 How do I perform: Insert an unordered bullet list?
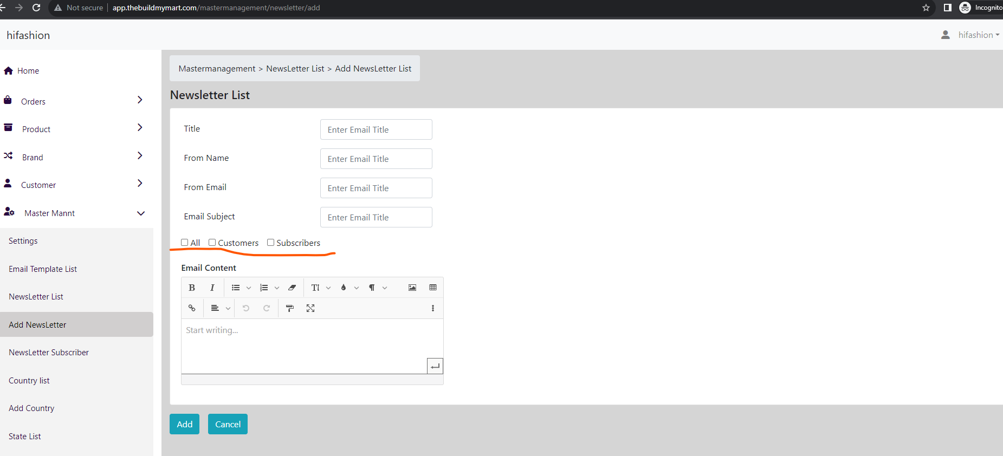pos(236,288)
